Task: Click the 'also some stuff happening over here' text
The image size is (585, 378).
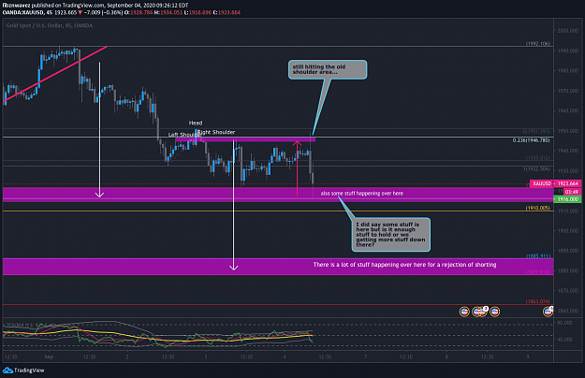Action: tap(362, 194)
